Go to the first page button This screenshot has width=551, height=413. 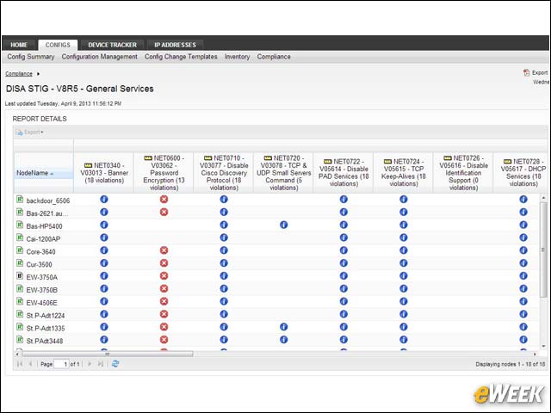click(x=20, y=364)
